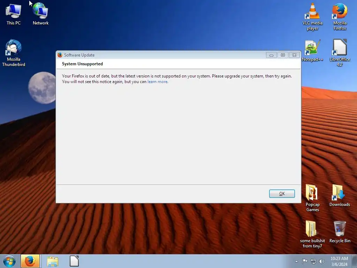Screen dimensions: 357x268
Task: Select LibreOffice 4.2 desktop shortcut
Action: [340, 53]
